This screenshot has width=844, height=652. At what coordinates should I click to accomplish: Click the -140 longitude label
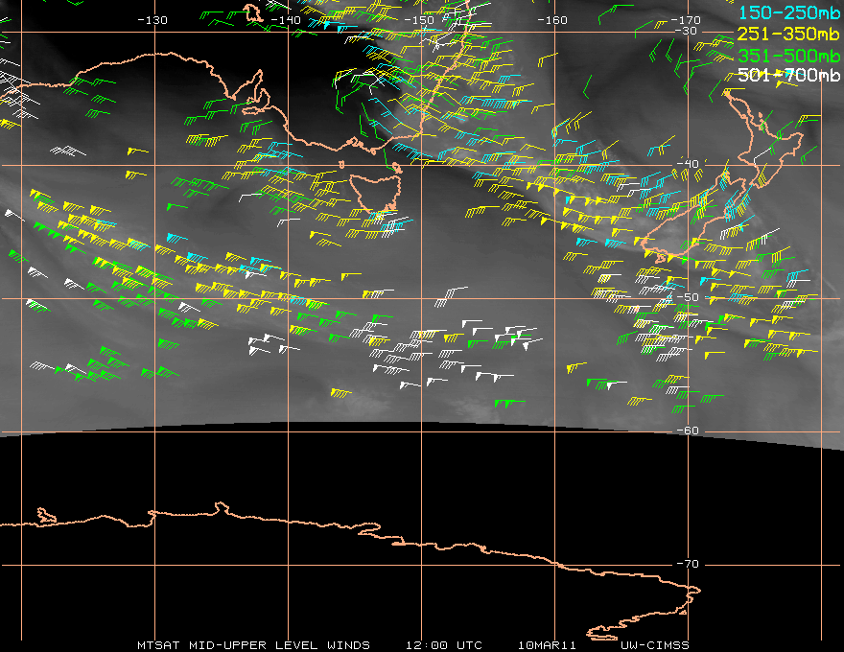(x=285, y=20)
